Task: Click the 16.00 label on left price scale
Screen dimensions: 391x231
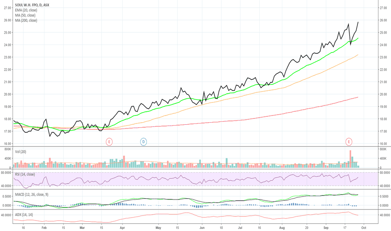Action: pyautogui.click(x=8, y=144)
